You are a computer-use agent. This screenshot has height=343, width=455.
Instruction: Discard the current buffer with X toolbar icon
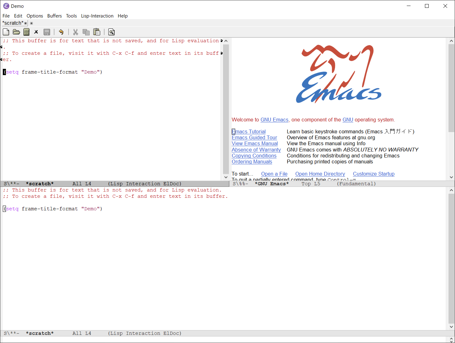pos(36,32)
